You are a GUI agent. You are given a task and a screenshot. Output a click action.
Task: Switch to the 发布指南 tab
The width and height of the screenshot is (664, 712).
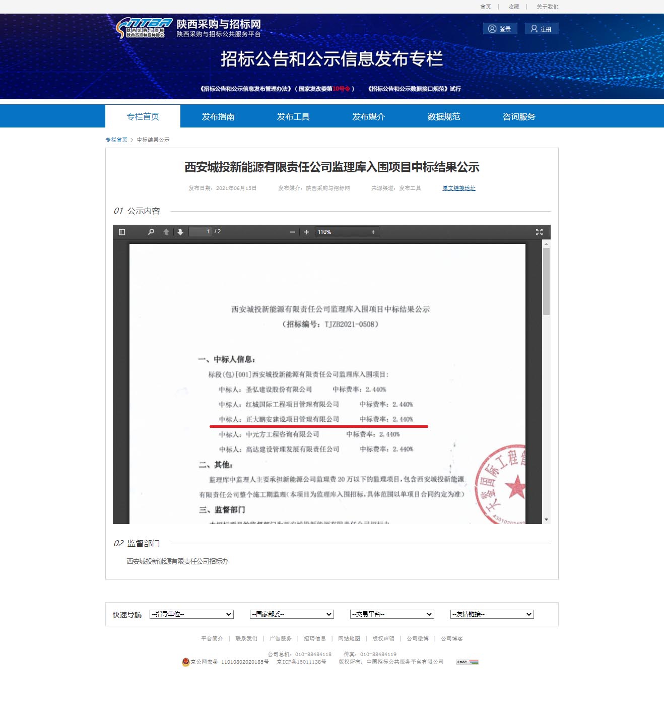(218, 116)
